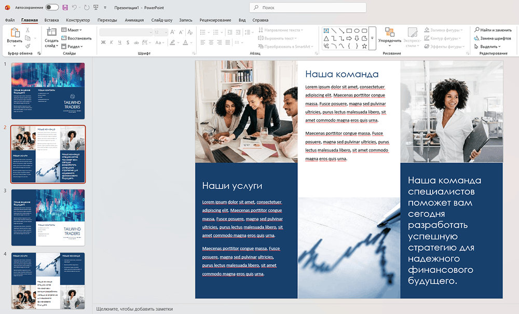Click the Восстановить button
This screenshot has height=314, width=519.
pyautogui.click(x=76, y=38)
